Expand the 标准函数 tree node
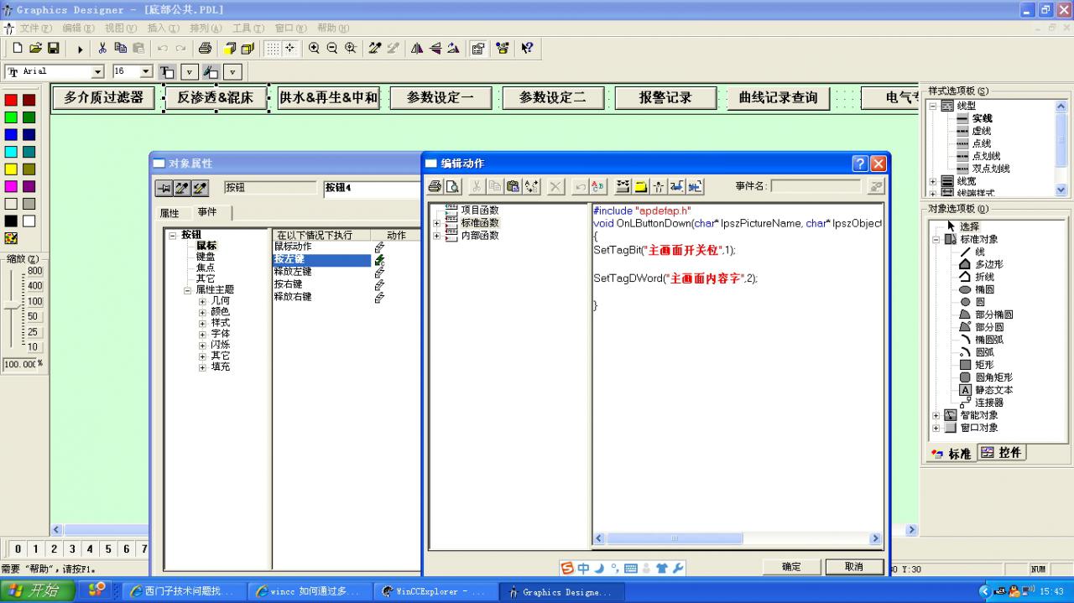Screen dimensions: 1074x603 436,223
